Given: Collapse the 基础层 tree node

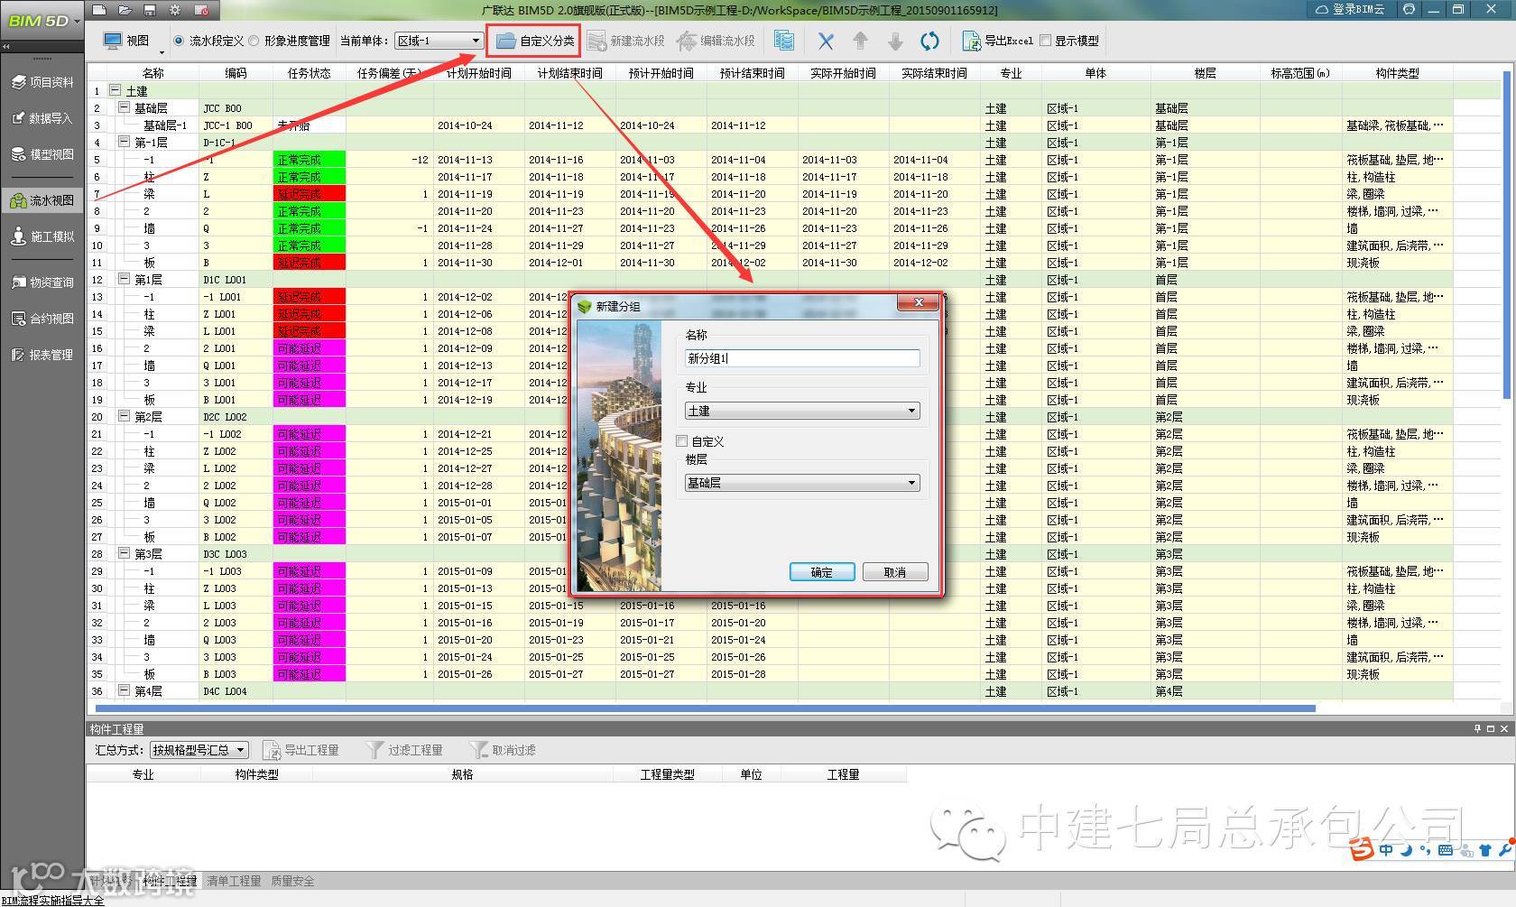Looking at the screenshot, I should [x=124, y=107].
